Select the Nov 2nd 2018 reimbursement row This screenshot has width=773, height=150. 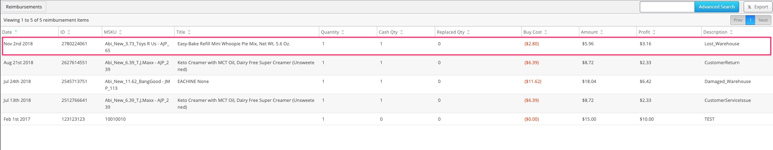[386, 47]
